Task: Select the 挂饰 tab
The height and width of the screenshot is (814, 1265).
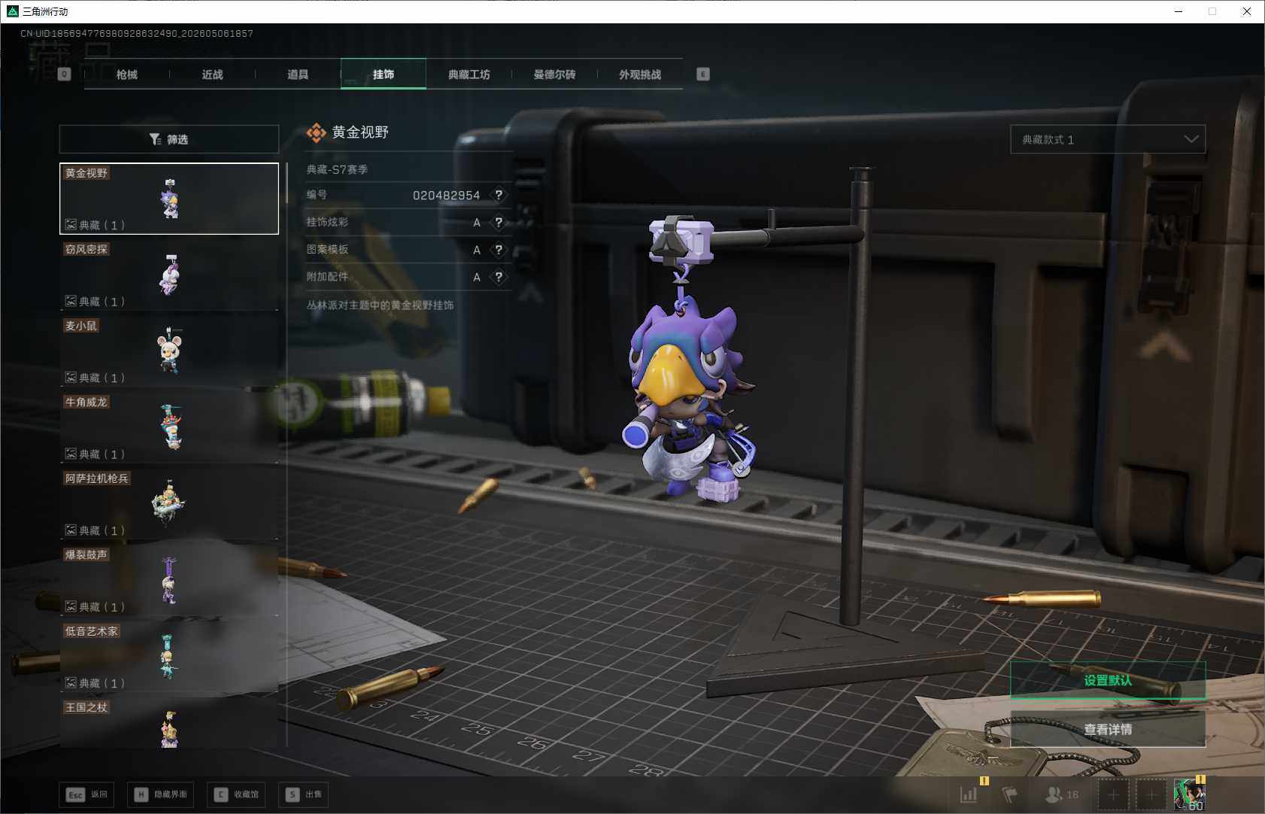Action: 384,74
